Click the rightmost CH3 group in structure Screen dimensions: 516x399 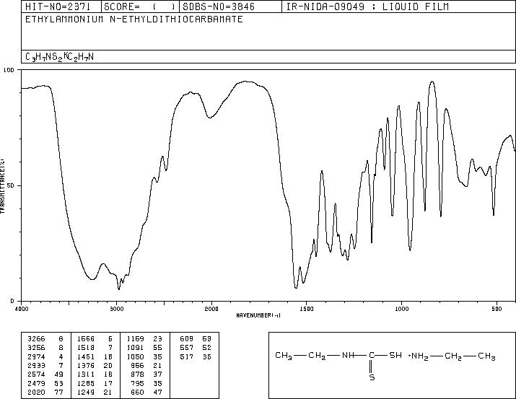click(486, 356)
